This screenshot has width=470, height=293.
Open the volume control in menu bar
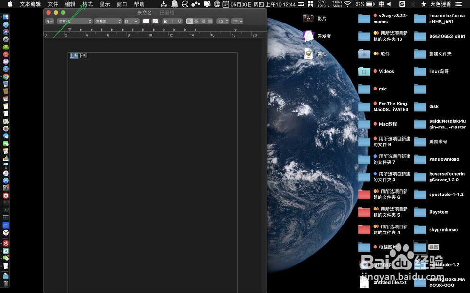[389, 4]
